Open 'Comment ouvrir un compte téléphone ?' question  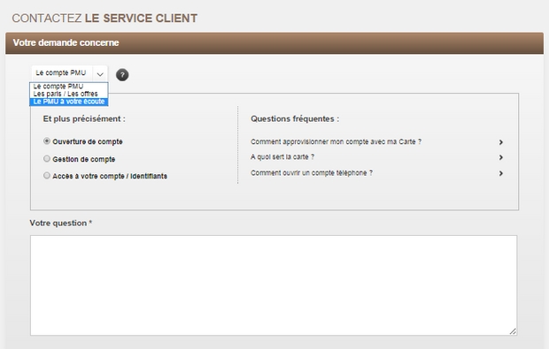click(312, 173)
